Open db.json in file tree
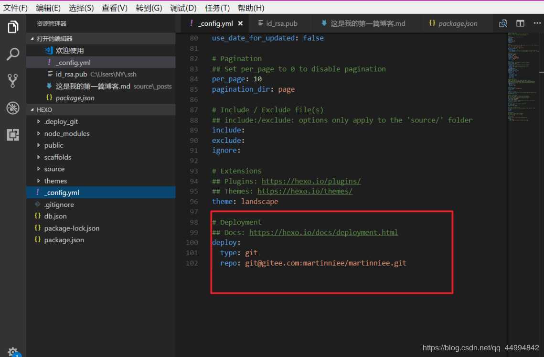This screenshot has height=357, width=544. [101, 216]
